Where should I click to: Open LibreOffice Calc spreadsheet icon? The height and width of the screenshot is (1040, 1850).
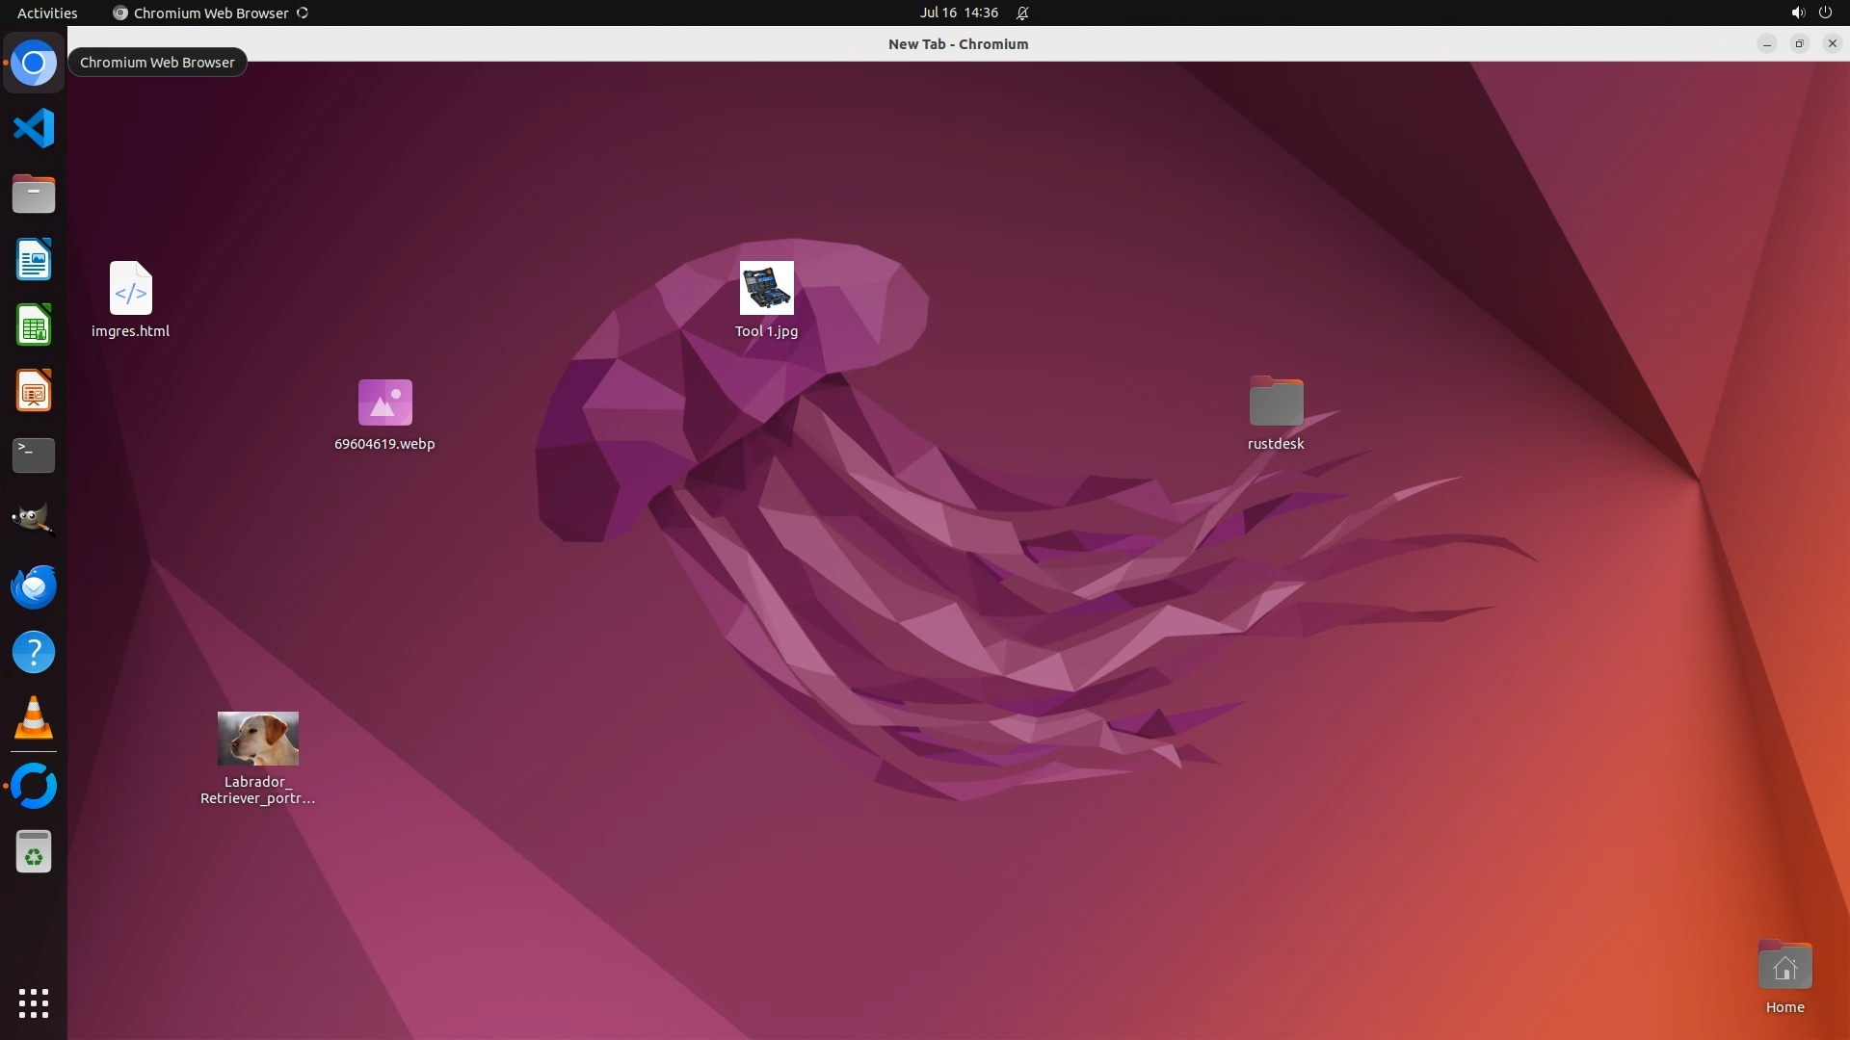tap(34, 325)
